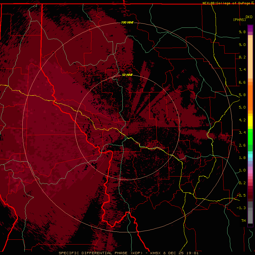Click the Specific Differential Phase (KDP) title text
255x255 pixels.
(101, 253)
